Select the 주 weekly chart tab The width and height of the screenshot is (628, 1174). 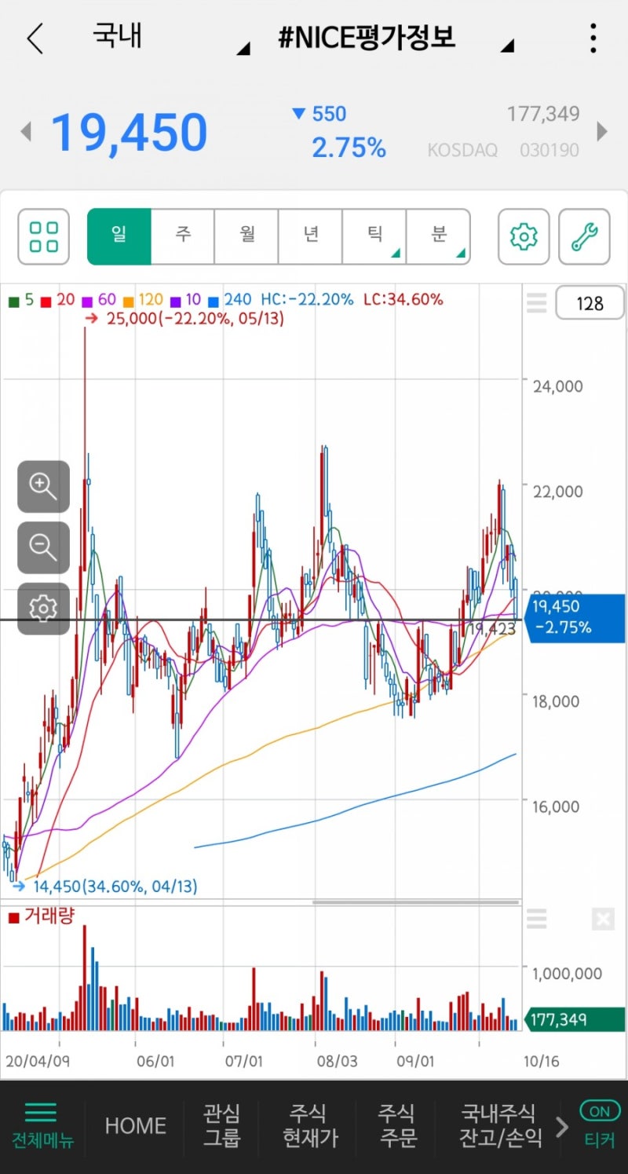tap(183, 236)
